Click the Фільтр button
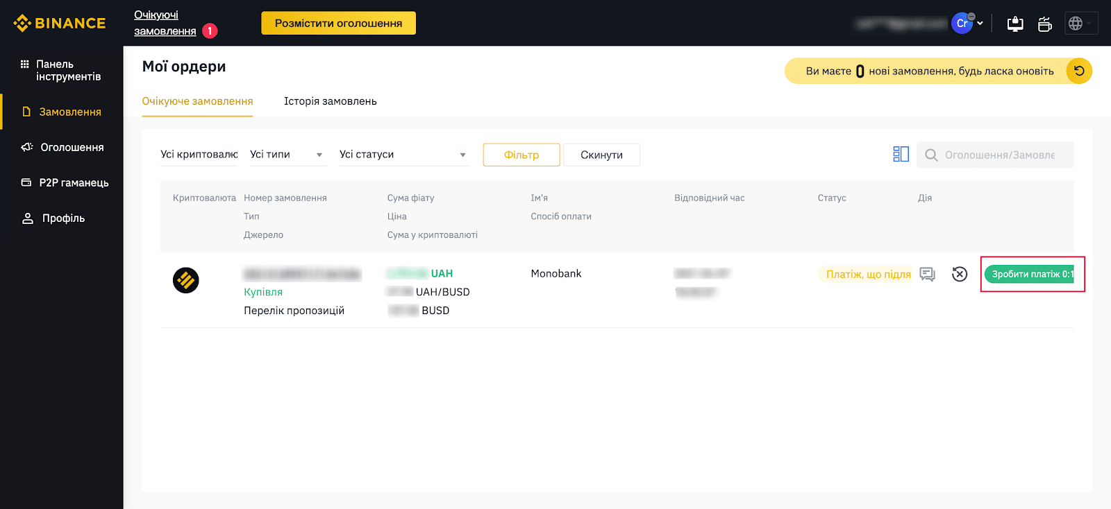This screenshot has width=1111, height=509. (x=521, y=155)
